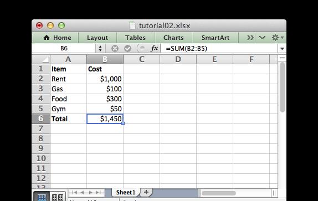Viewport: 318px width, 201px height.
Task: Jump to the last sheet arrow
Action: coord(99,193)
